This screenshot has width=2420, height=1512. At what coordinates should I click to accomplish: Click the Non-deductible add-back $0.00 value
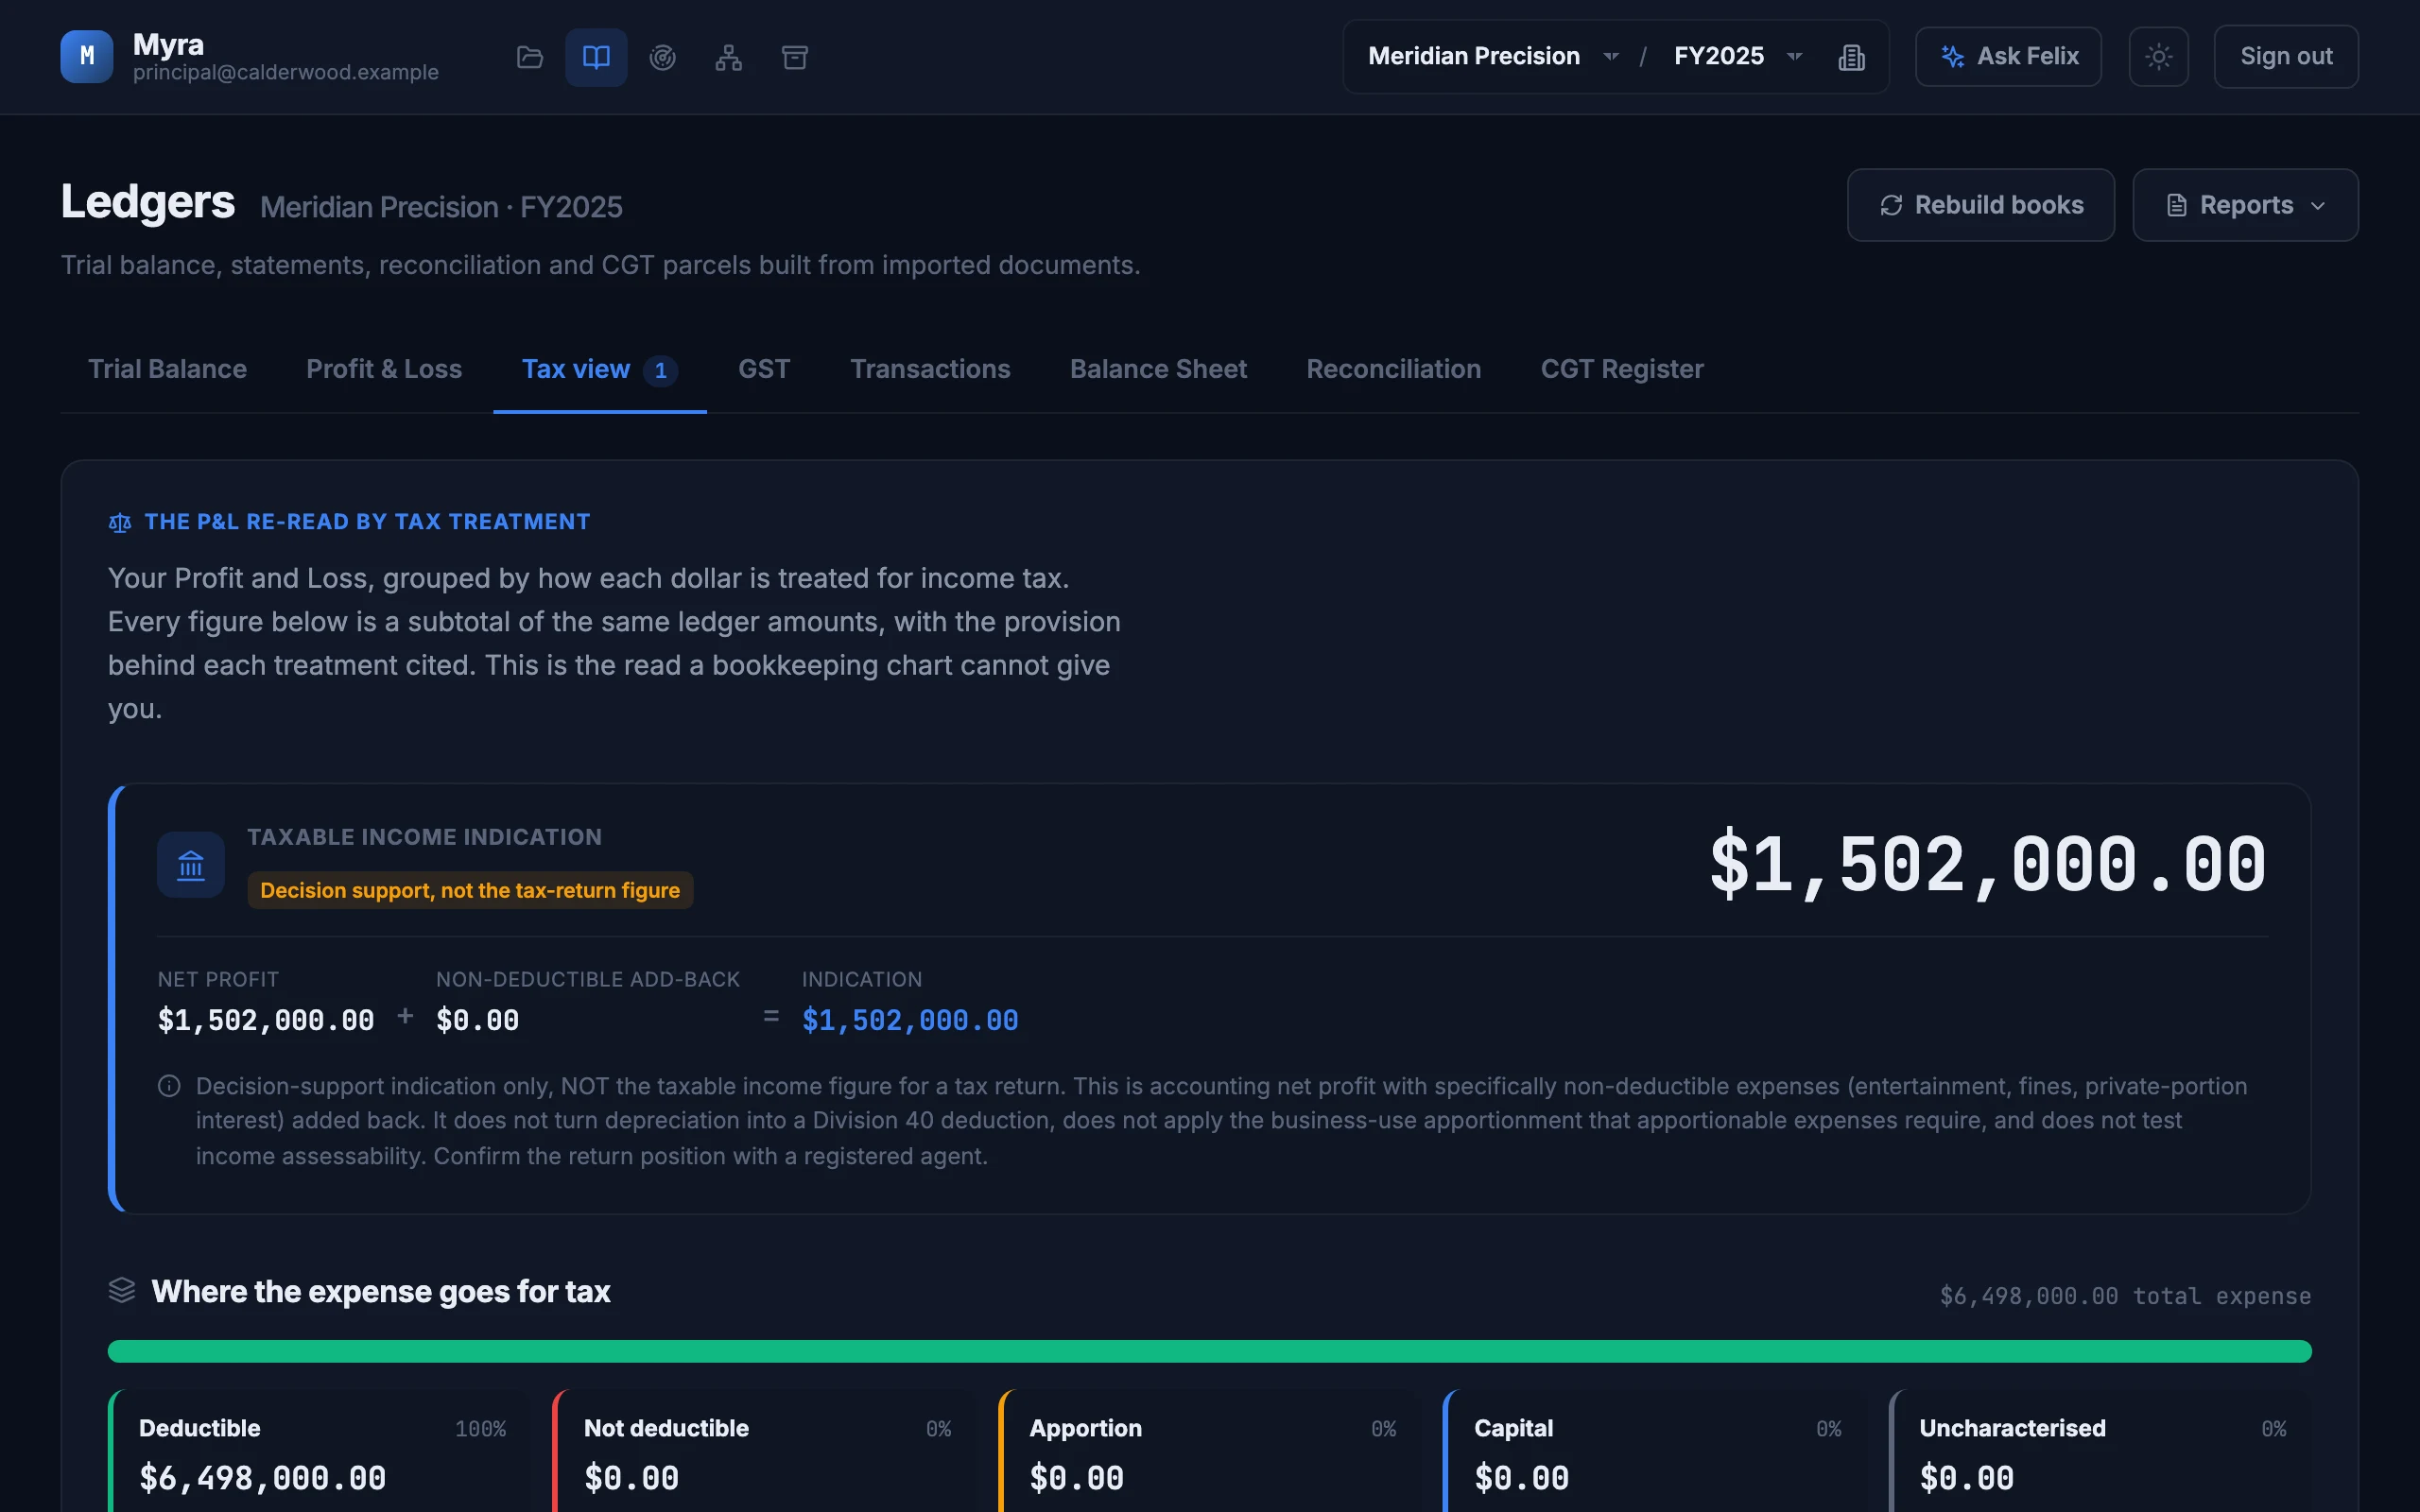coord(477,1020)
